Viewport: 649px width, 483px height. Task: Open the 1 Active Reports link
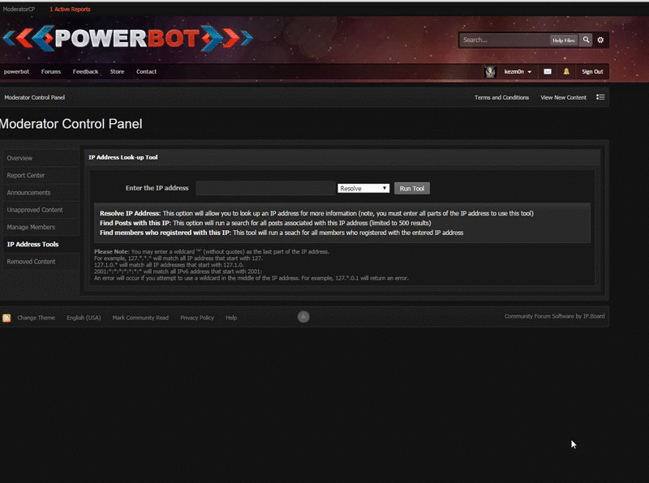click(x=70, y=9)
